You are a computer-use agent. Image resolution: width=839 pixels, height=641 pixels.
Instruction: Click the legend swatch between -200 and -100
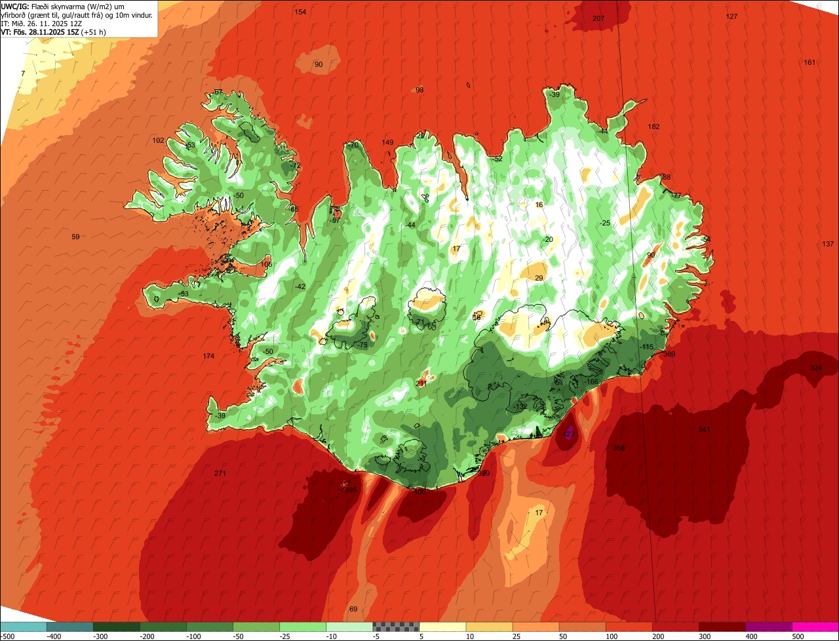(x=163, y=627)
